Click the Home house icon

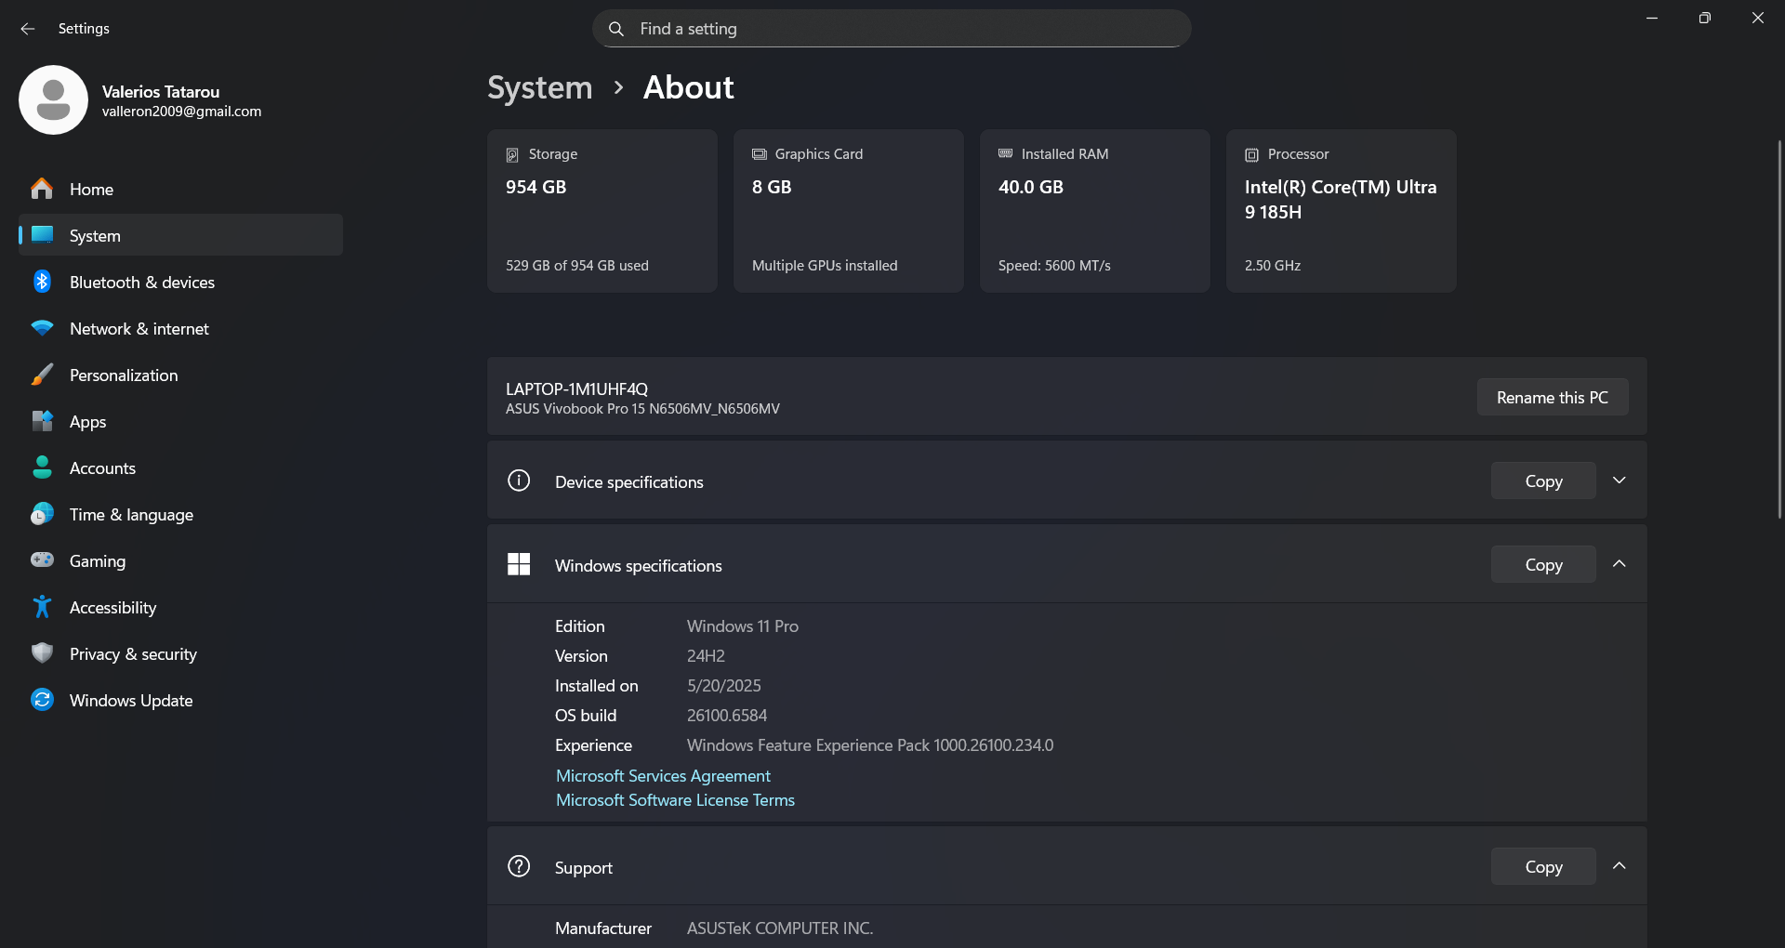point(42,189)
